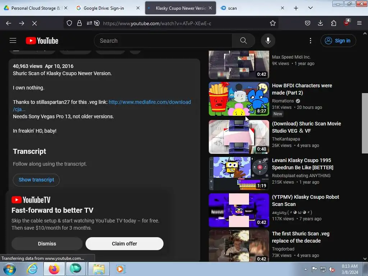Viewport: 368px width, 276px height.
Task: Show hidden system tray icons
Action: tap(305, 269)
